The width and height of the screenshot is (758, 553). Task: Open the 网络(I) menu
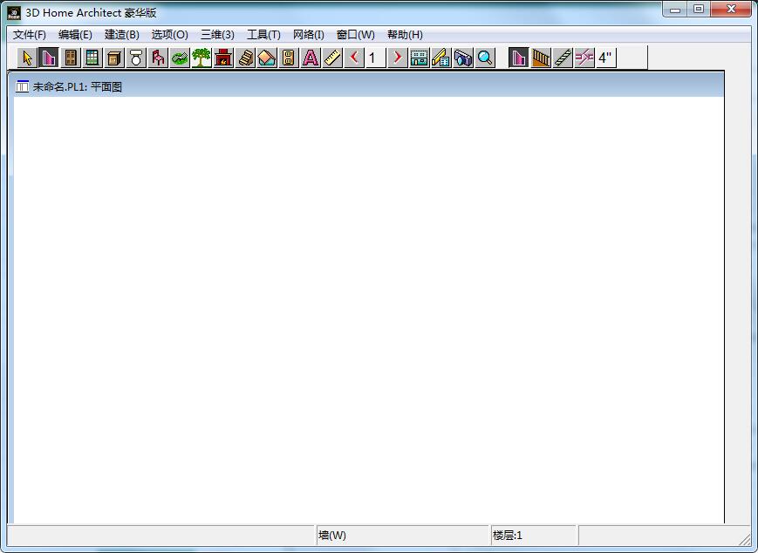click(309, 35)
